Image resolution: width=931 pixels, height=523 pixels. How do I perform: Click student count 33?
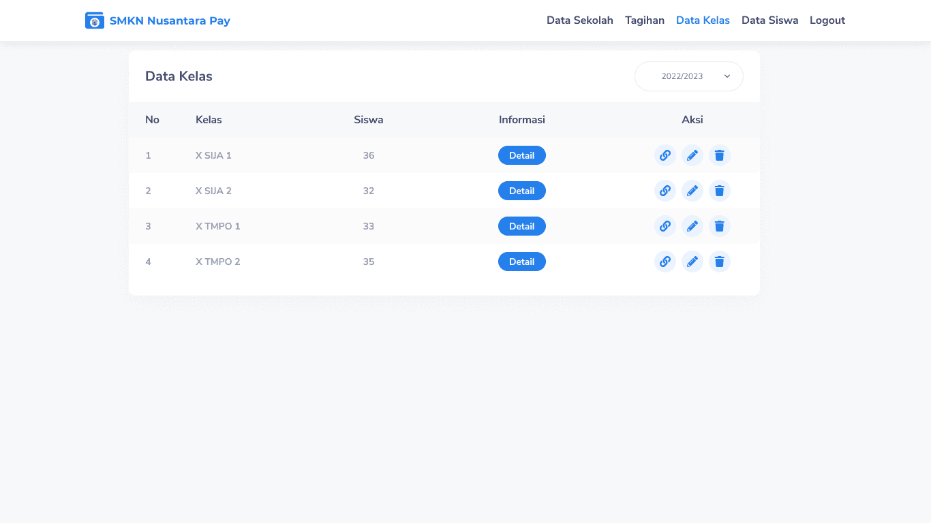pos(369,226)
